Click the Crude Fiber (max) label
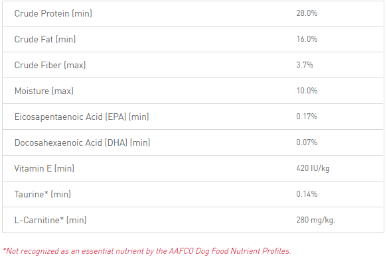This screenshot has height=259, width=387. pos(50,65)
